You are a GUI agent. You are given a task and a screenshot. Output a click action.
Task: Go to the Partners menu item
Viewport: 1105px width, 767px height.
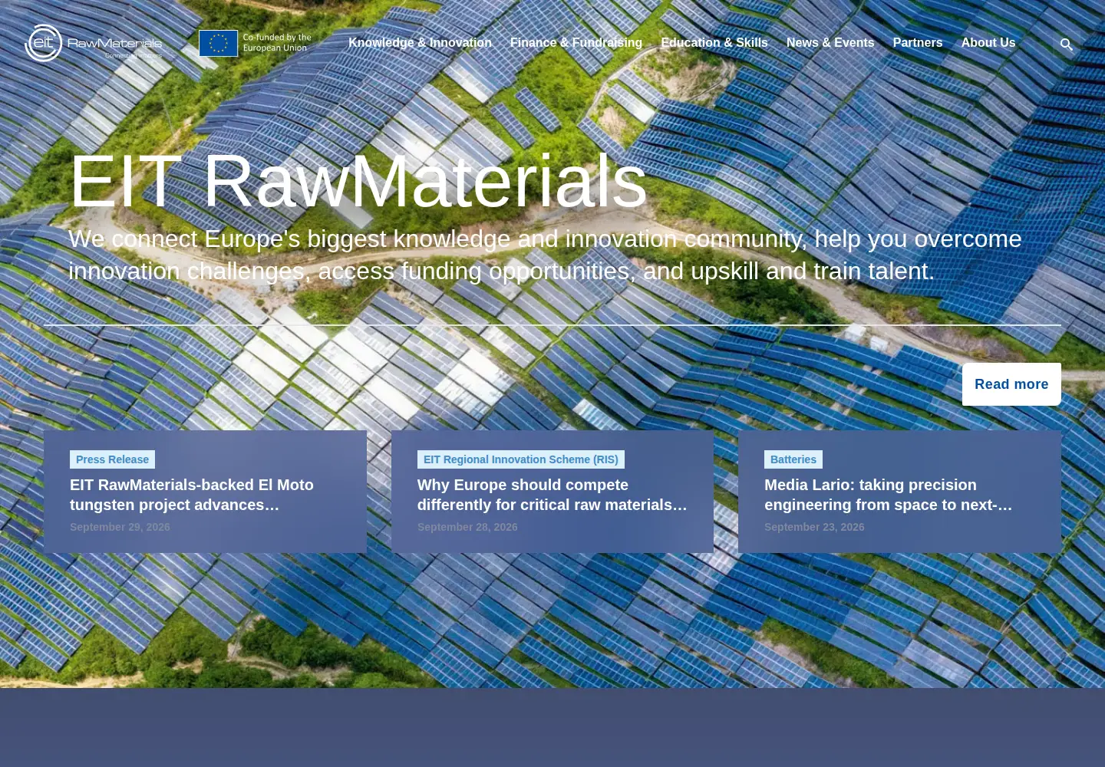[x=918, y=43]
